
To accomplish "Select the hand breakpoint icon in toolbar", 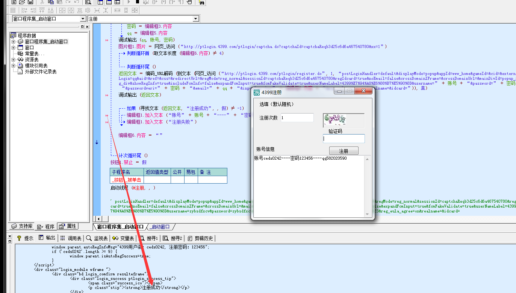I will (x=189, y=2).
